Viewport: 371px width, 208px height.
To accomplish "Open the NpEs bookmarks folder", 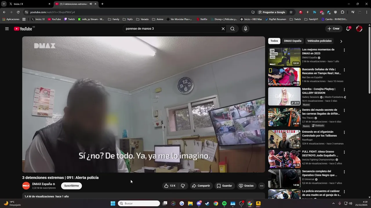I will point(128,19).
